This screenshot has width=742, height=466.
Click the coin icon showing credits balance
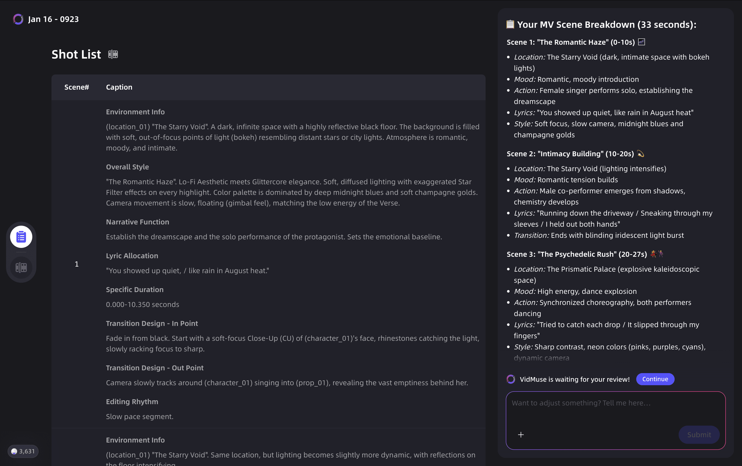[x=14, y=451]
